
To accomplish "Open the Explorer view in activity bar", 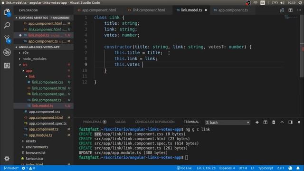I will [7, 12].
